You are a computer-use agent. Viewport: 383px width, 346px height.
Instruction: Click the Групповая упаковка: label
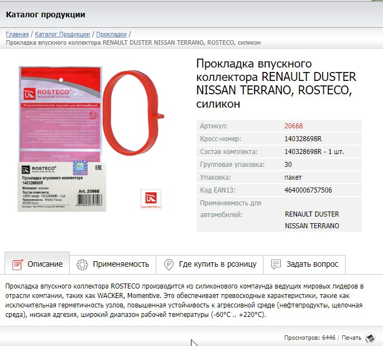232,165
